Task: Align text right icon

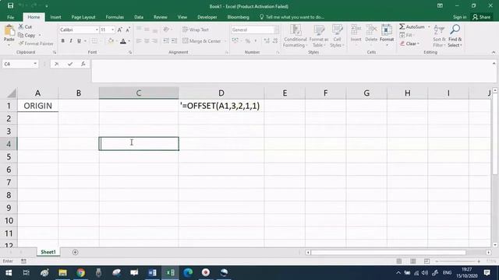Action: [155, 41]
